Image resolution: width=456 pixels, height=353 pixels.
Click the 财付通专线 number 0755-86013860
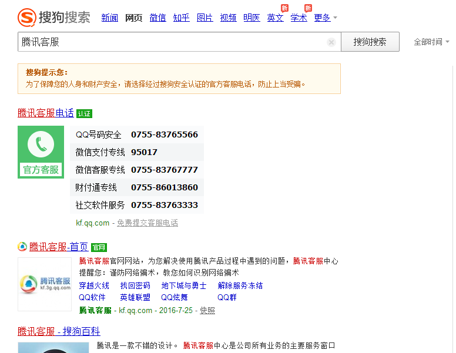pos(165,187)
